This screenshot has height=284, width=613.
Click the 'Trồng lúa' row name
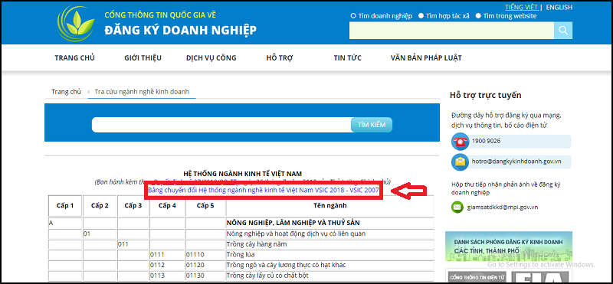click(241, 255)
